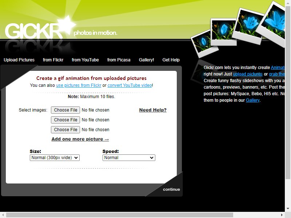Open the Gallery link in the description
Screen dimensions: 291x218
tap(252, 100)
